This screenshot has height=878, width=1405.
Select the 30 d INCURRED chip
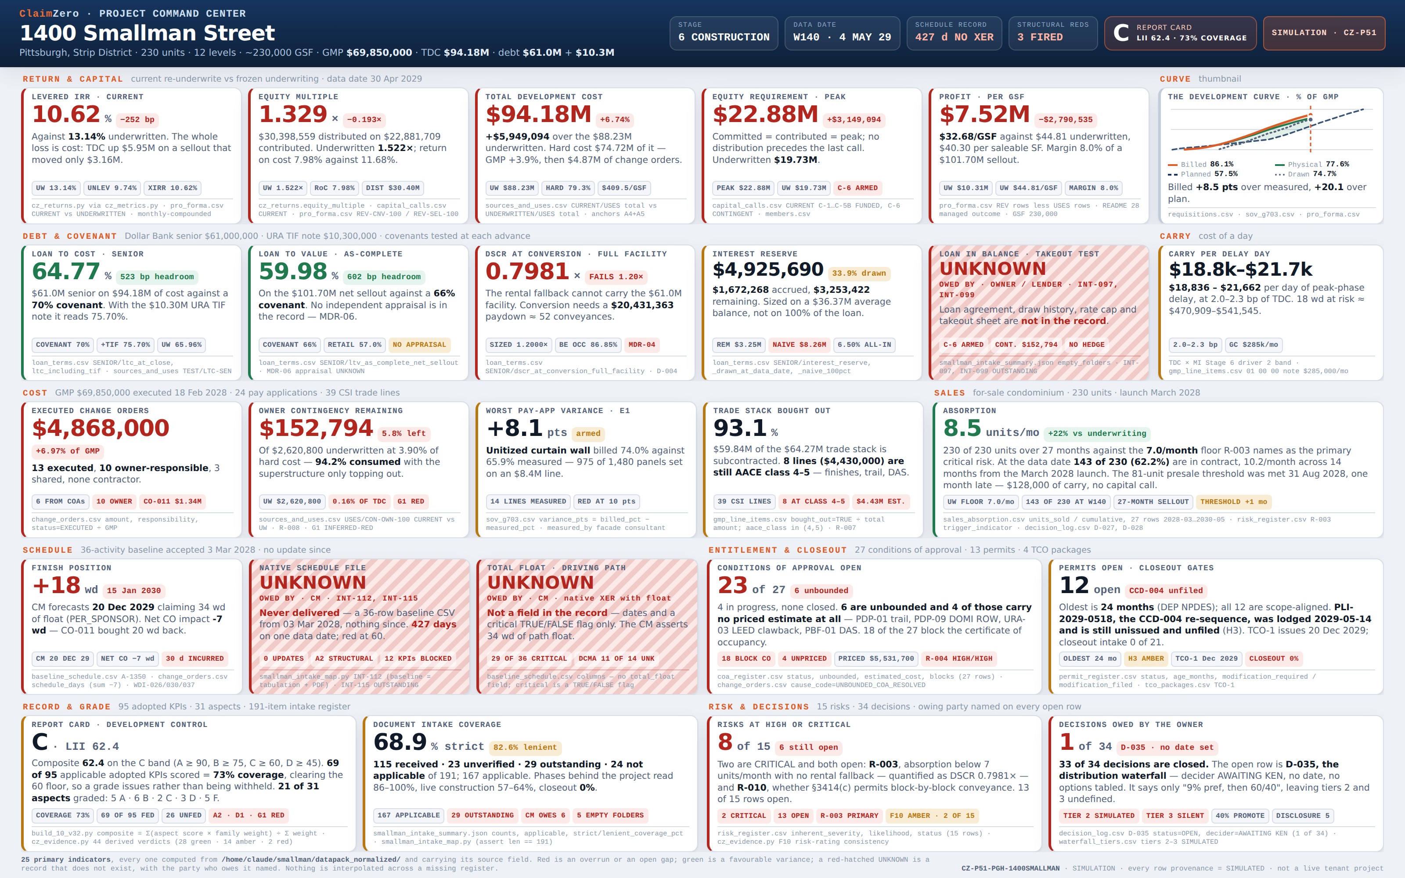tap(195, 659)
